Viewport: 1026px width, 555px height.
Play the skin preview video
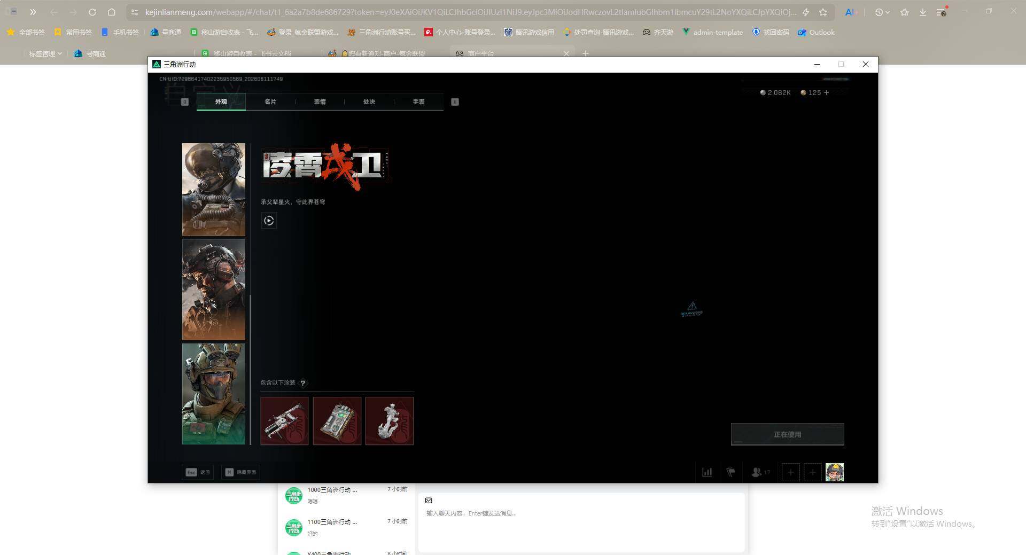click(269, 221)
